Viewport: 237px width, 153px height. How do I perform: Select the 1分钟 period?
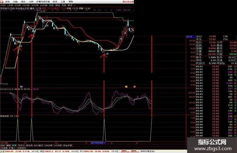click(10, 5)
